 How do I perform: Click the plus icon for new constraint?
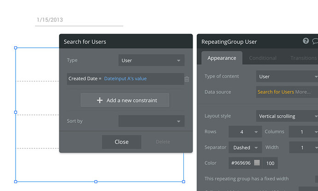100,100
